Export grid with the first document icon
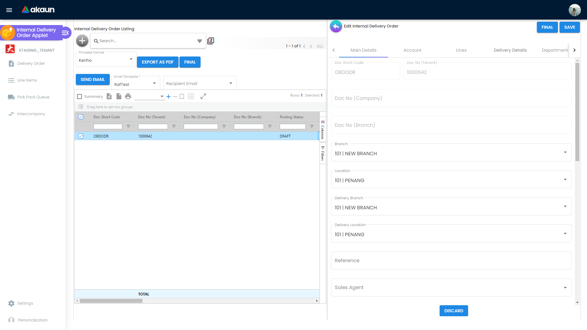Image resolution: width=587 pixels, height=330 pixels. (109, 96)
